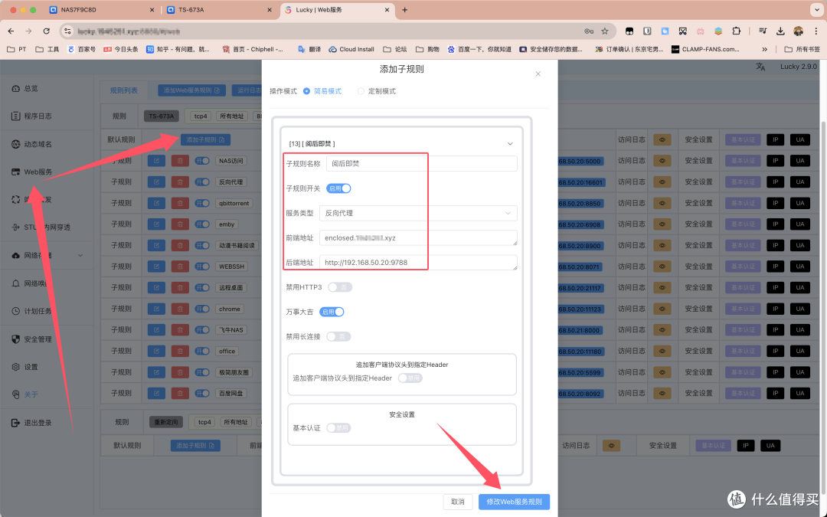Open 安全管理 in the sidebar
Image resolution: width=827 pixels, height=517 pixels.
click(31, 339)
